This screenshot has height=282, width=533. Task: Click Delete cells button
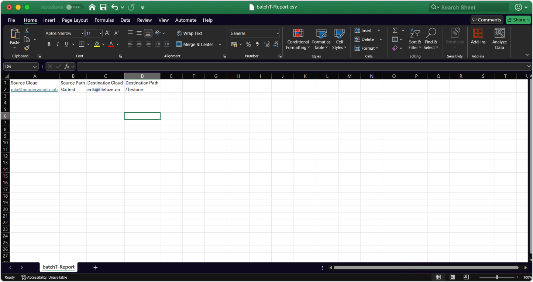[364, 39]
